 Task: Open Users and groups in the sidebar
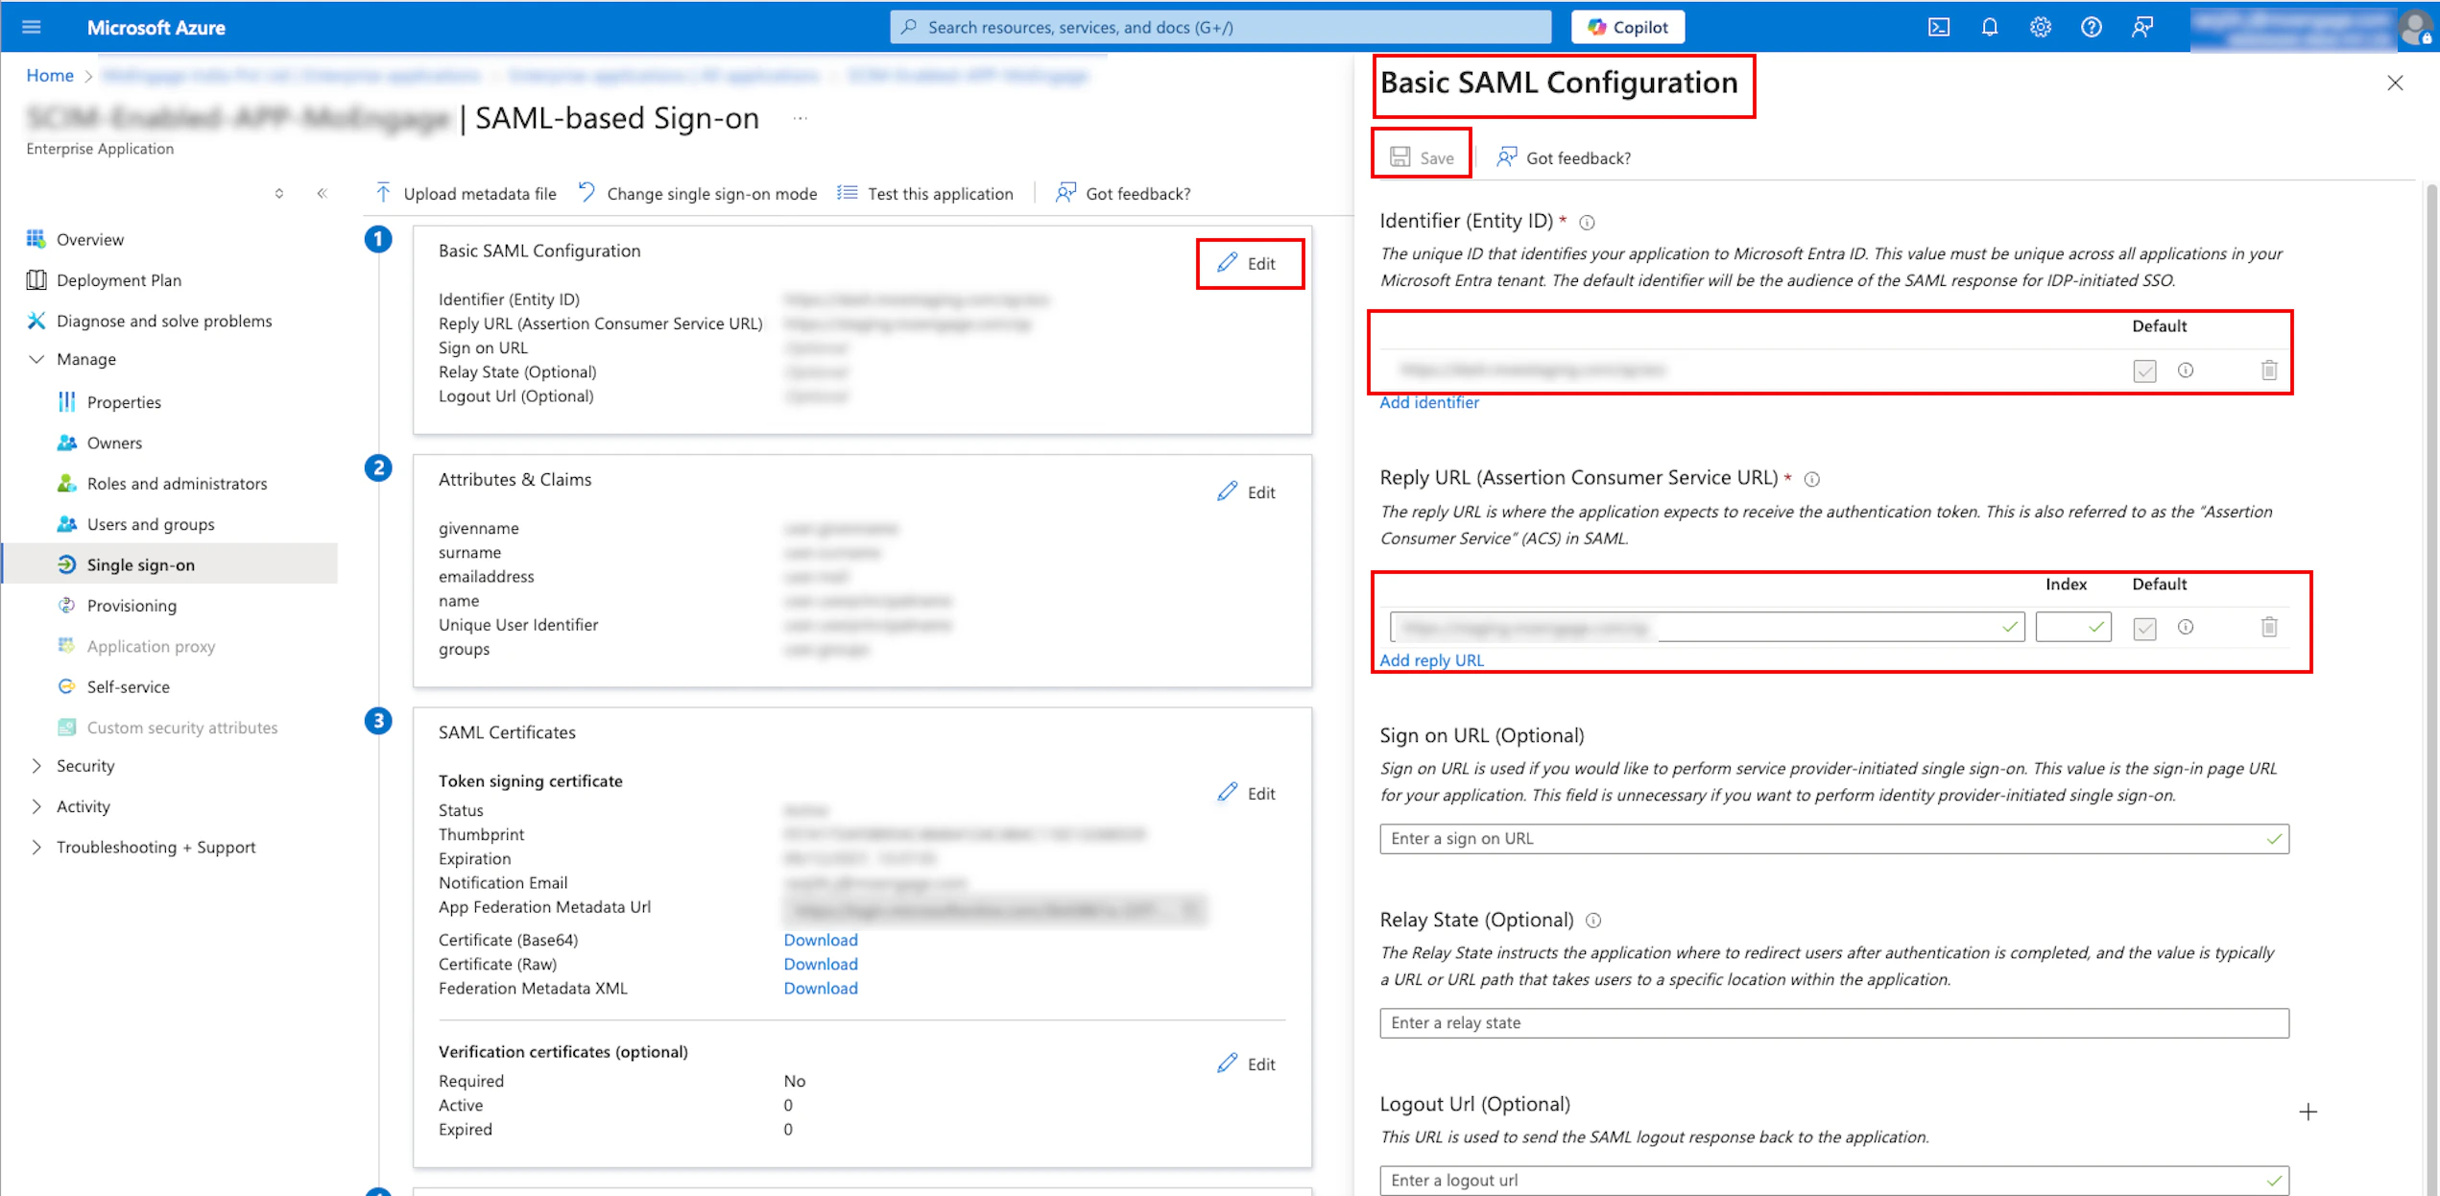click(x=151, y=524)
